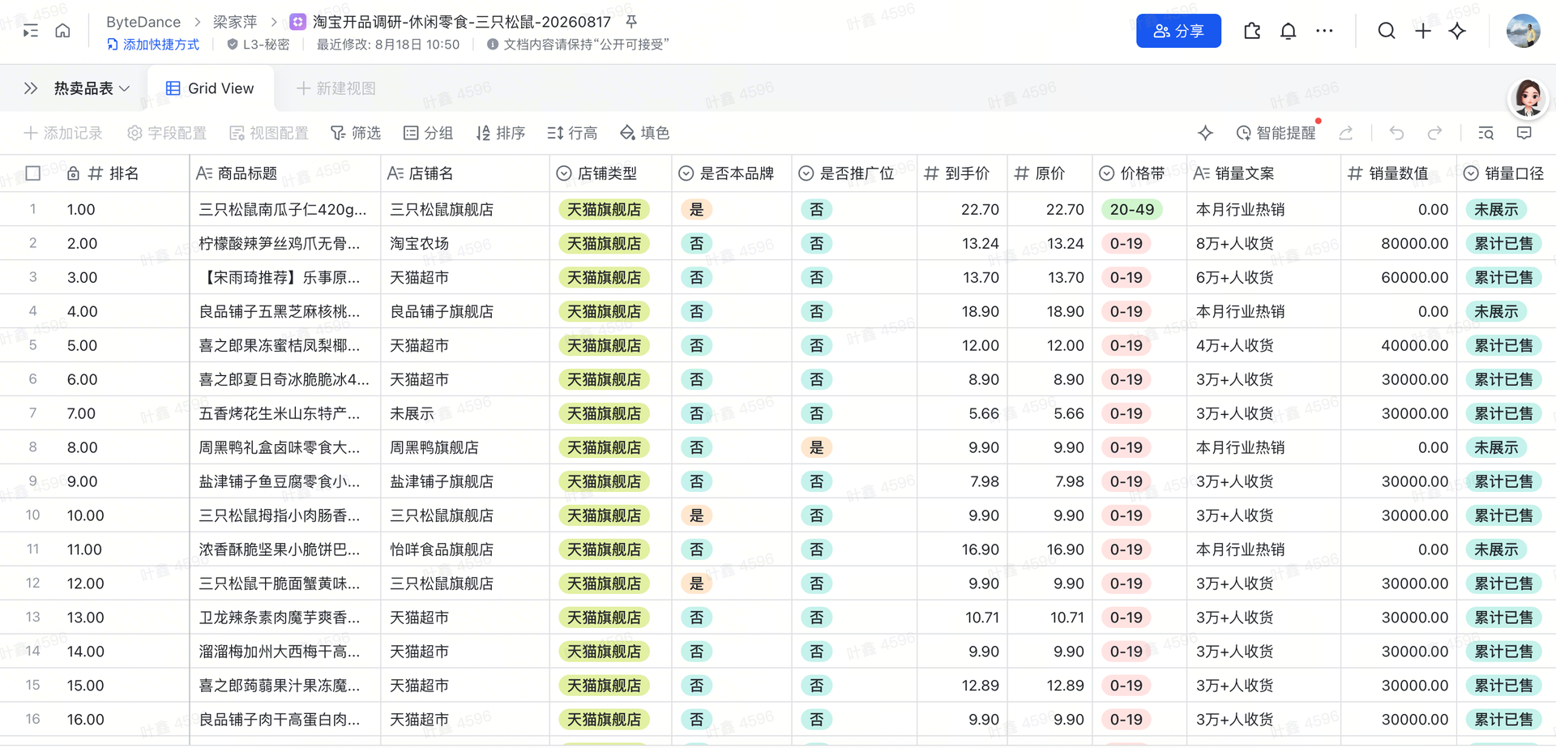
Task: Click the undo arrow
Action: click(1396, 133)
